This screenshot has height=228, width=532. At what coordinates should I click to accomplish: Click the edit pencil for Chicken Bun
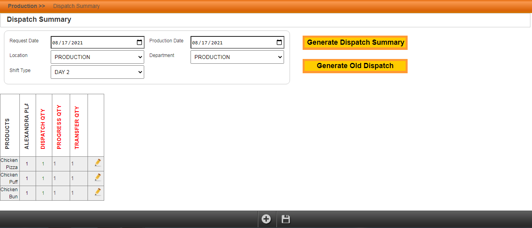pos(97,192)
